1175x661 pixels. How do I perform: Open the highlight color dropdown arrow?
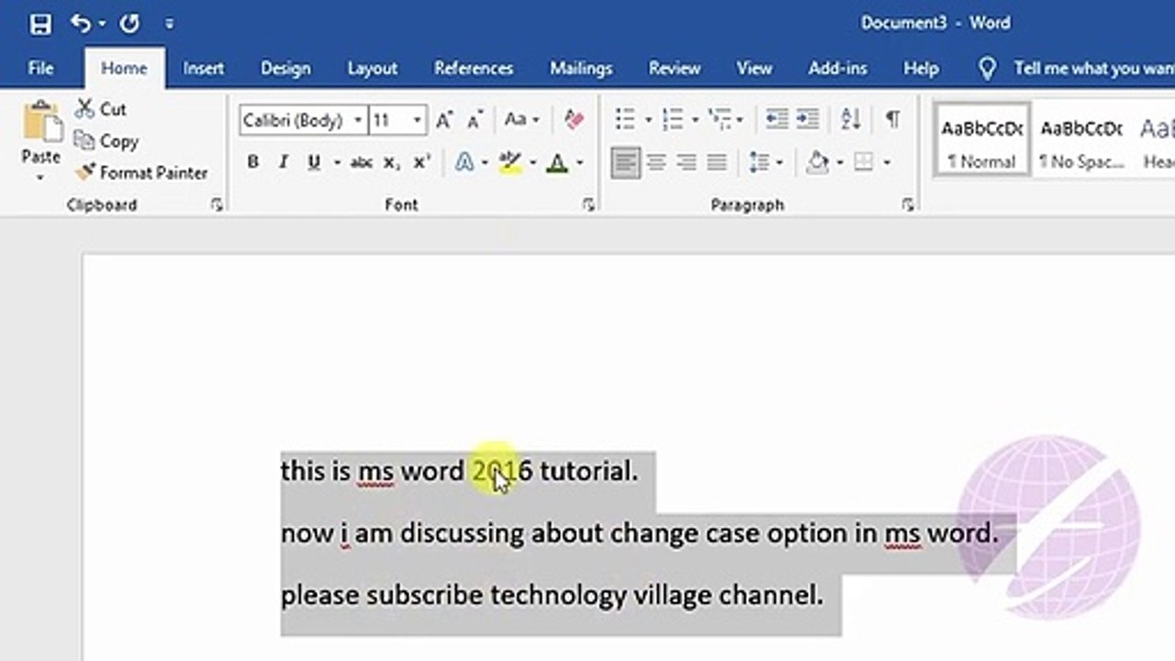point(532,162)
